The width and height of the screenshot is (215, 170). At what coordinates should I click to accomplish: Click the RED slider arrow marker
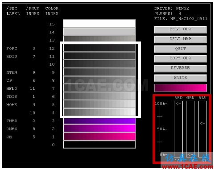pyautogui.click(x=178, y=104)
